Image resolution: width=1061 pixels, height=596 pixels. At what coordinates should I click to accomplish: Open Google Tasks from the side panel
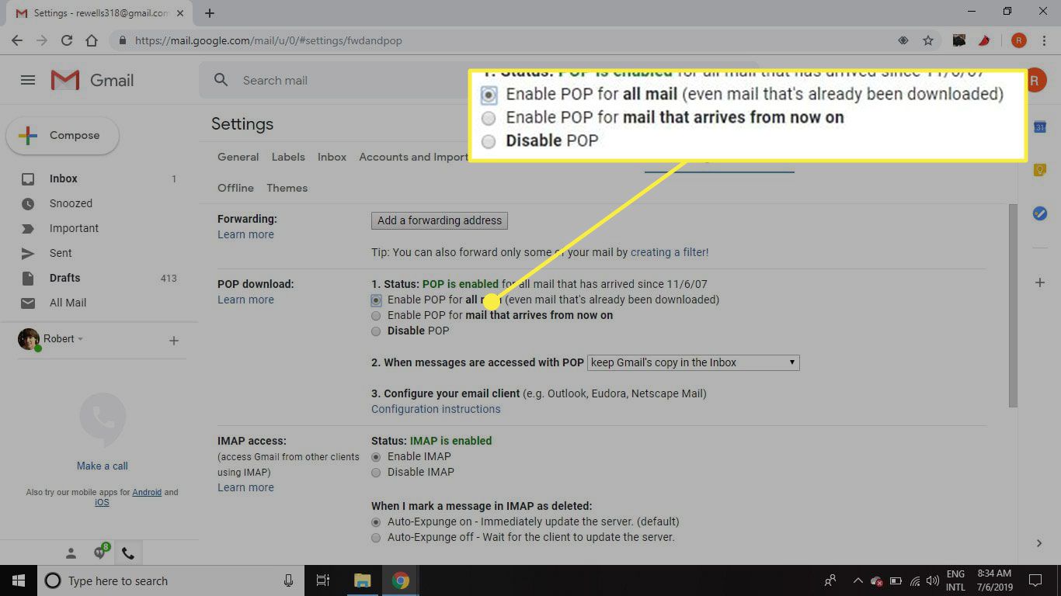tap(1040, 213)
